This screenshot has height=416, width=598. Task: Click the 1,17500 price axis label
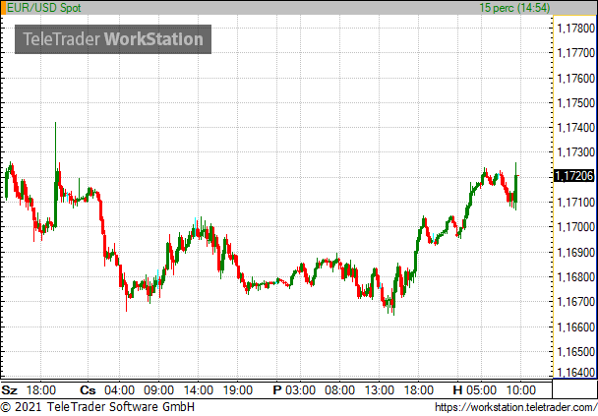pyautogui.click(x=576, y=103)
